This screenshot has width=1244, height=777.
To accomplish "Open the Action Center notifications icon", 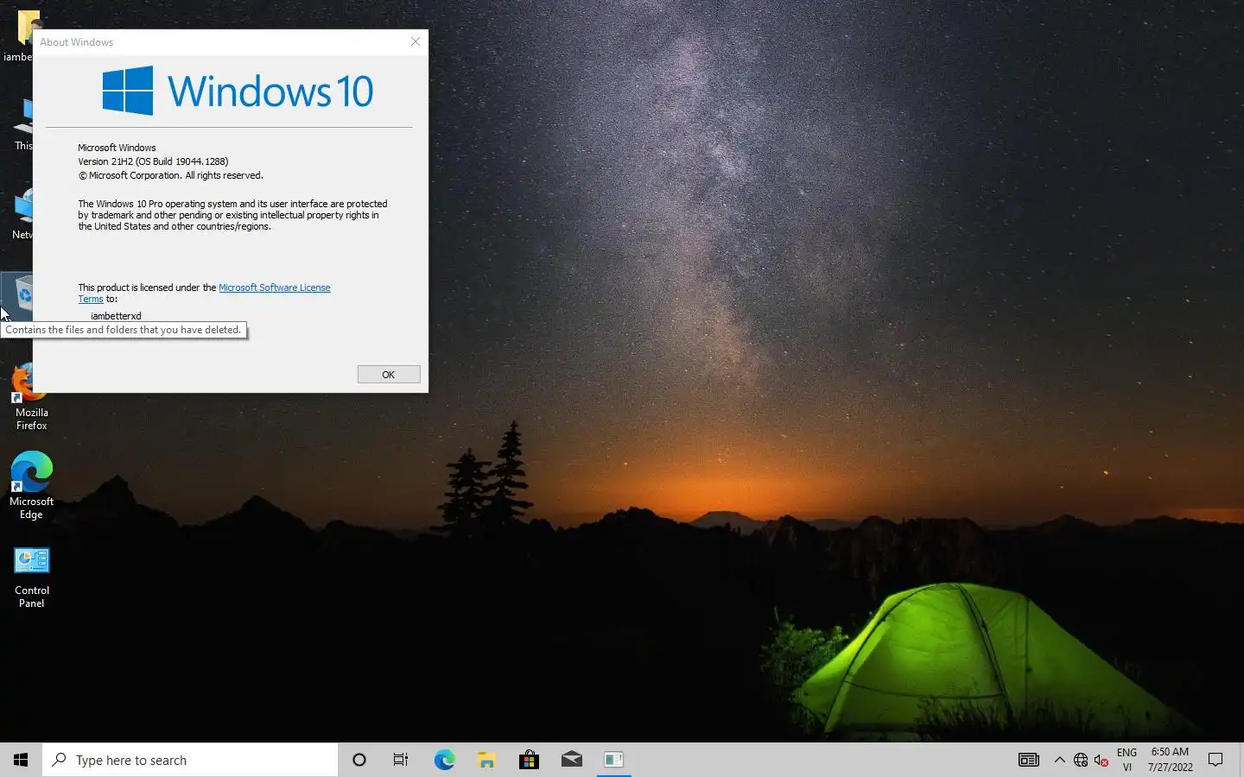I will coord(1215,760).
